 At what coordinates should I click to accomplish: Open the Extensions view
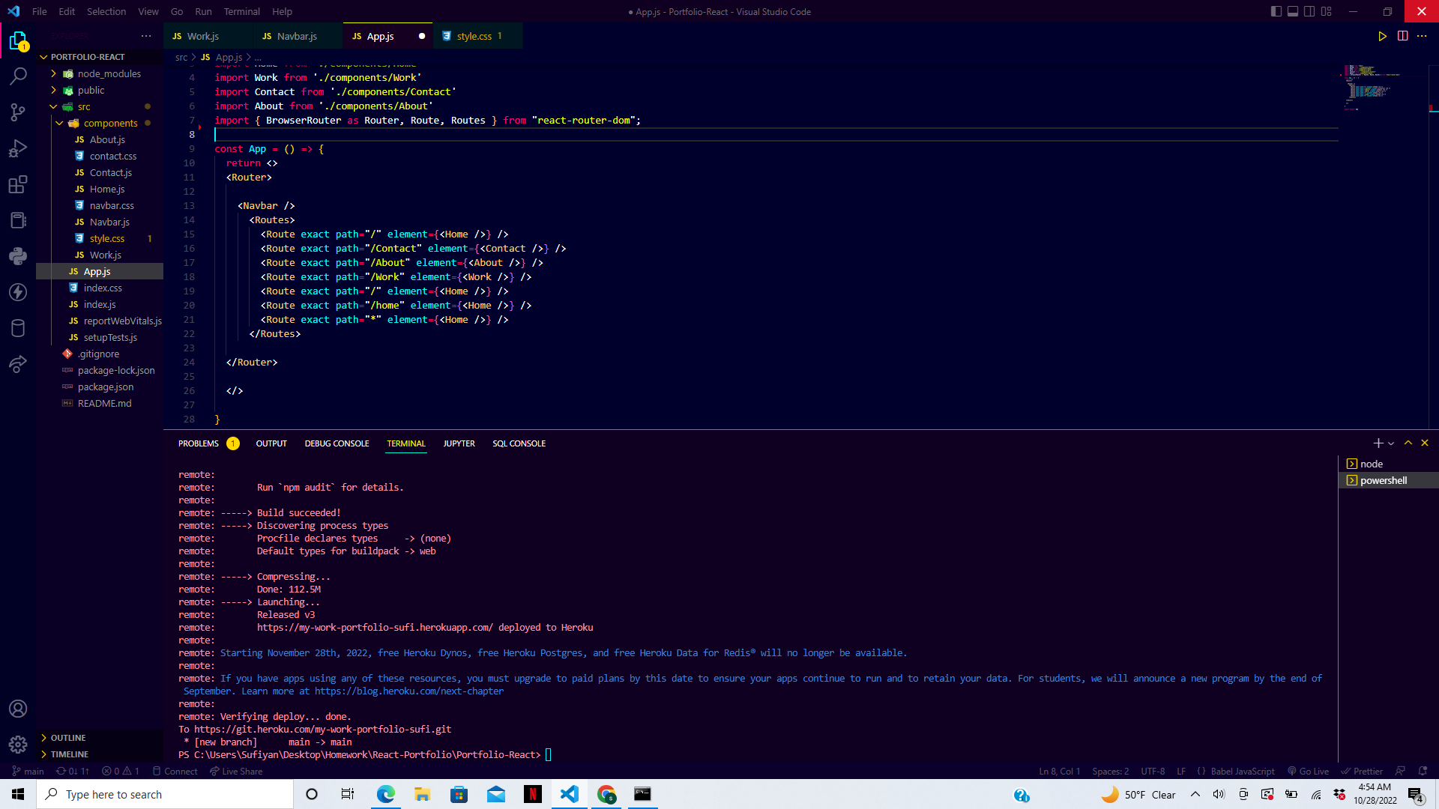pos(18,184)
